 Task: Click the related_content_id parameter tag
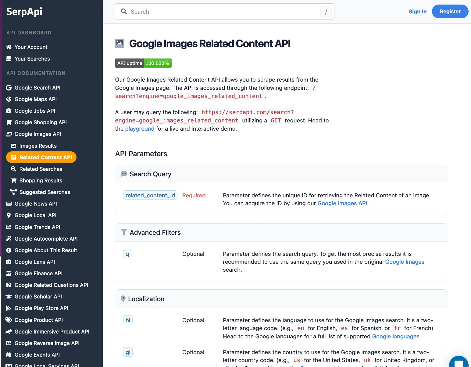point(150,196)
